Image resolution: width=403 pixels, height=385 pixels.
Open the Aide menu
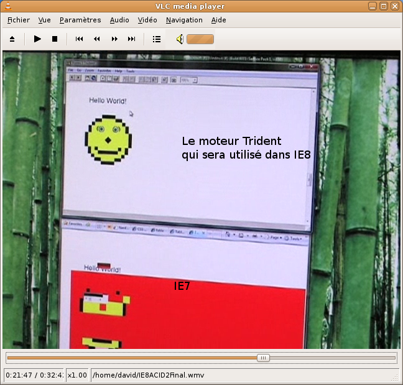point(219,20)
